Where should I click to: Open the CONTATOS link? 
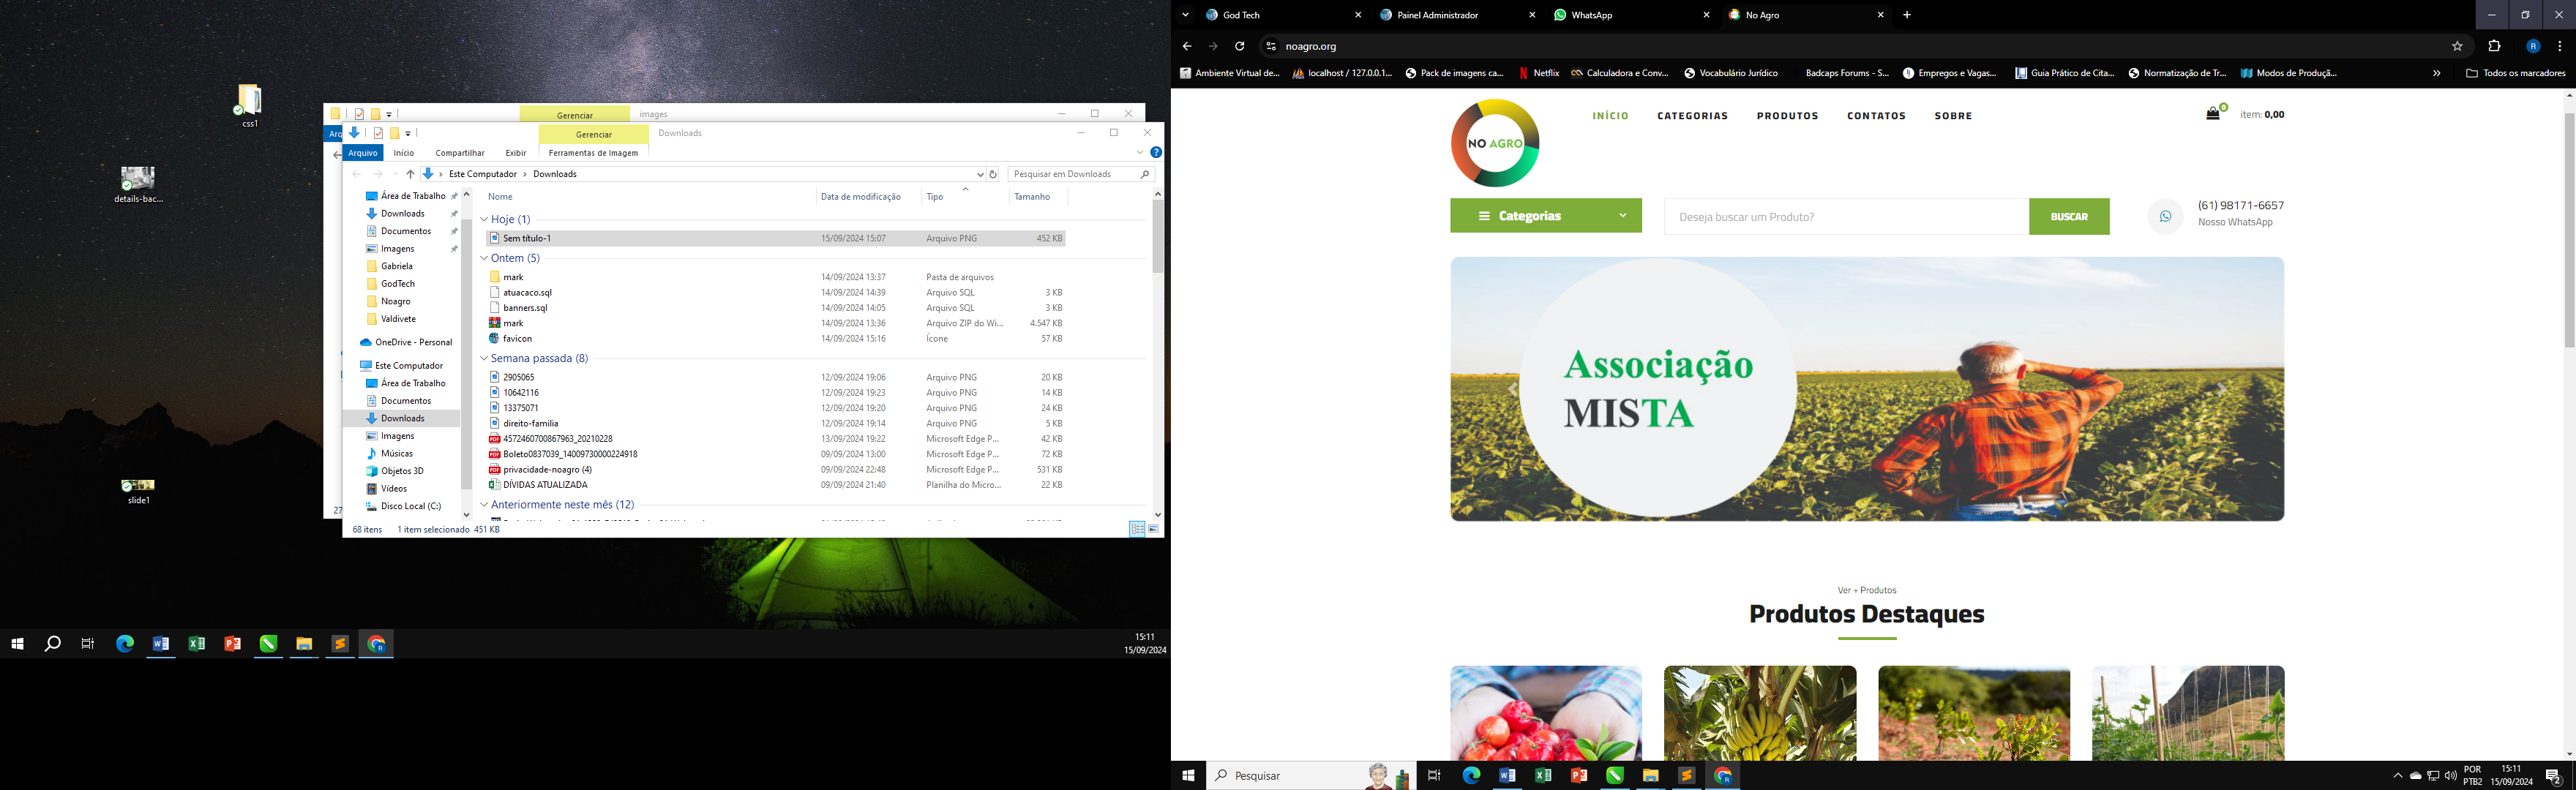1876,116
